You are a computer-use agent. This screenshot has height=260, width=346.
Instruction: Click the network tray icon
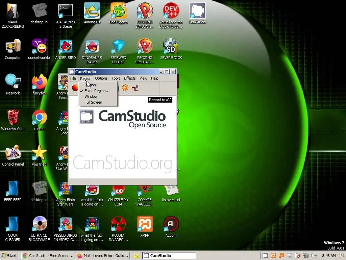click(305, 256)
